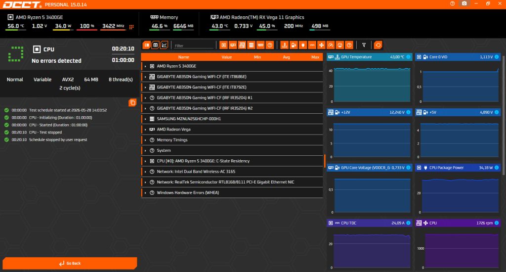Toggle the miscellaneous hardware category filter

[x=270, y=45]
